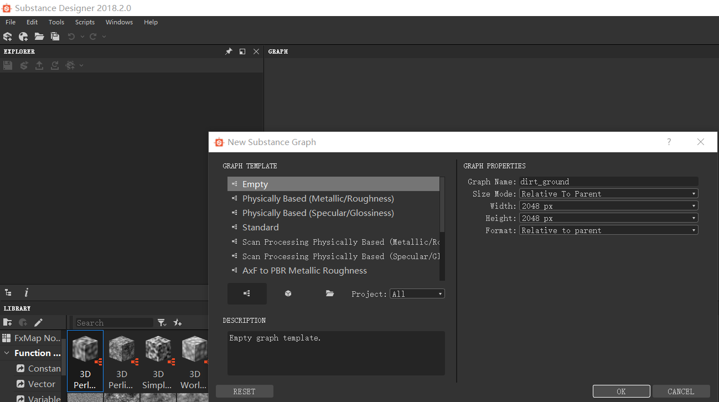Screen dimensions: 719x402
Task: Click the Explorer package-with-arrow icon
Action: [70, 65]
